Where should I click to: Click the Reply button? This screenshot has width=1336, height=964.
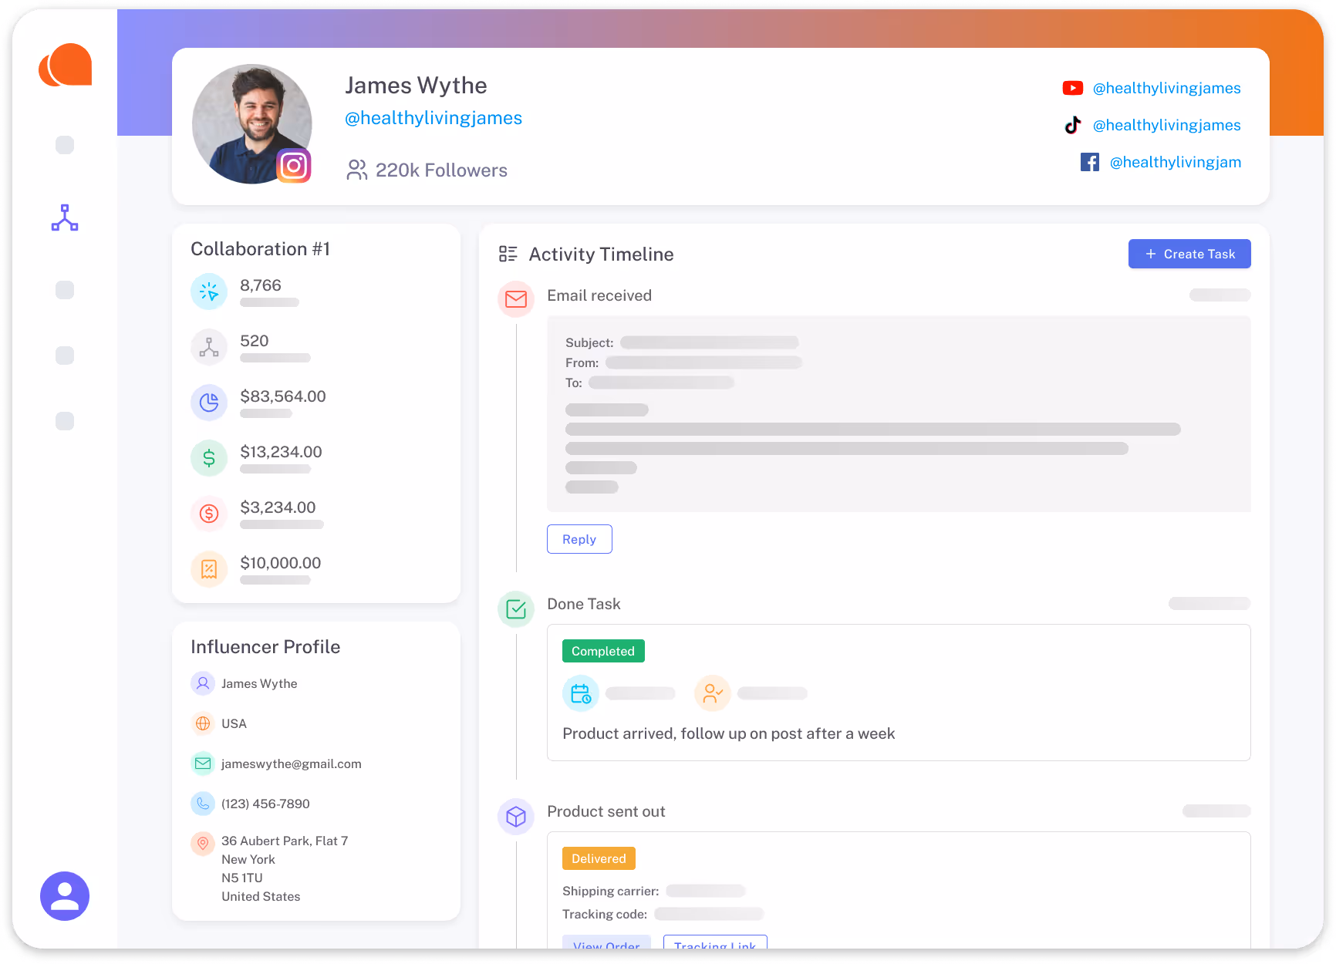(x=579, y=539)
